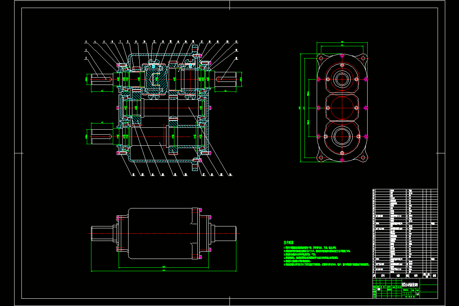
Task: Click part balloon number 11 above section view
Action: point(154,41)
